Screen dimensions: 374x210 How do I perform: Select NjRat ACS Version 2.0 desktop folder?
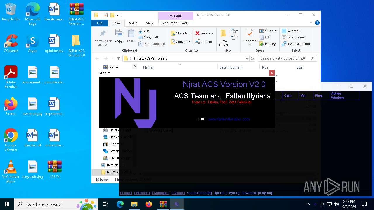pyautogui.click(x=76, y=45)
